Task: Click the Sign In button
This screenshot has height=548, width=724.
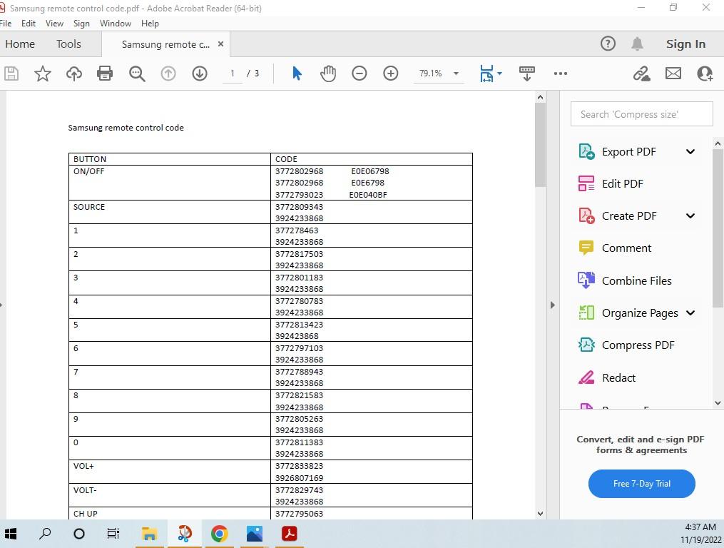Action: [x=685, y=44]
